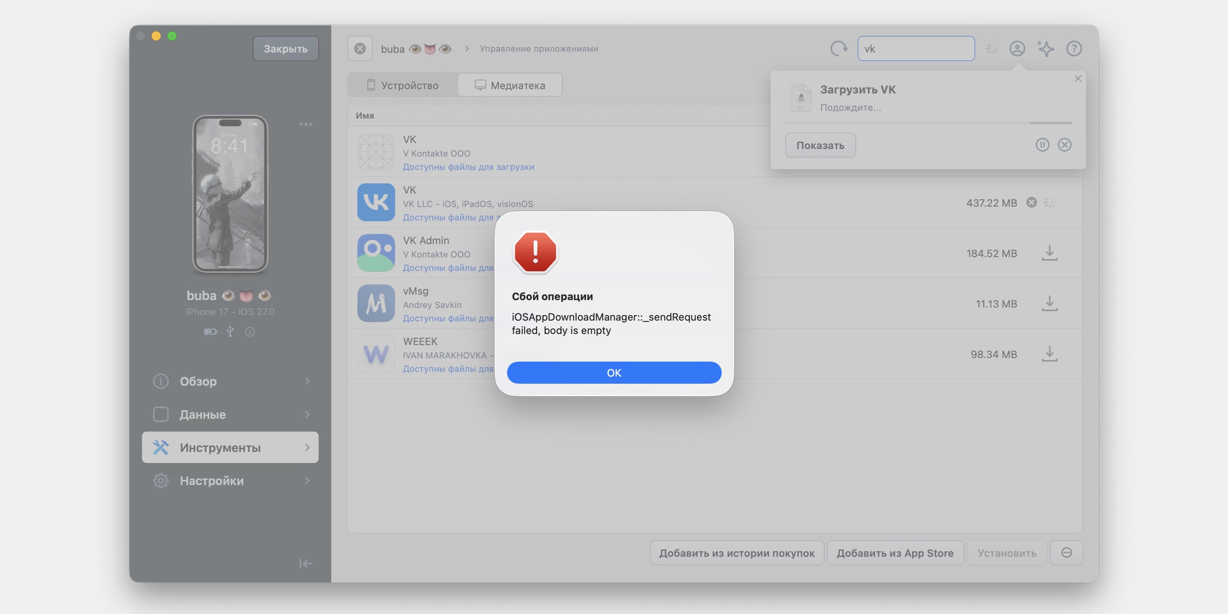This screenshot has width=1228, height=614.
Task: Click the Закрыть button
Action: click(286, 49)
